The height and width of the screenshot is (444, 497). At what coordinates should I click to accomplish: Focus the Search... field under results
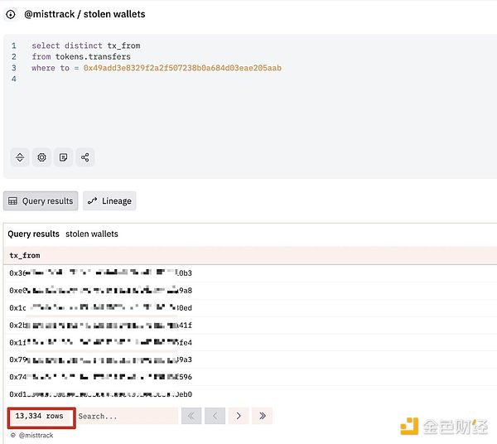[127, 416]
